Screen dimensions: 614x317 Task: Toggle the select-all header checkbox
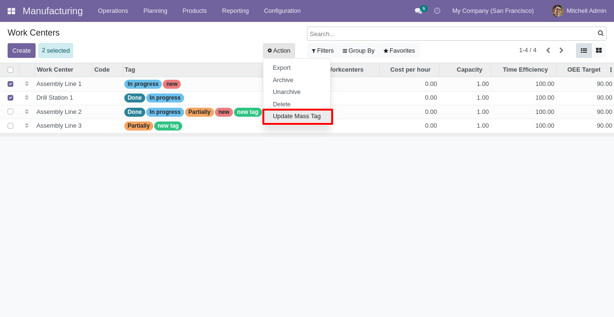[10, 70]
